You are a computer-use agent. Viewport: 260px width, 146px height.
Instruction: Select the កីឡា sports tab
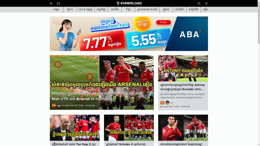click(128, 9)
